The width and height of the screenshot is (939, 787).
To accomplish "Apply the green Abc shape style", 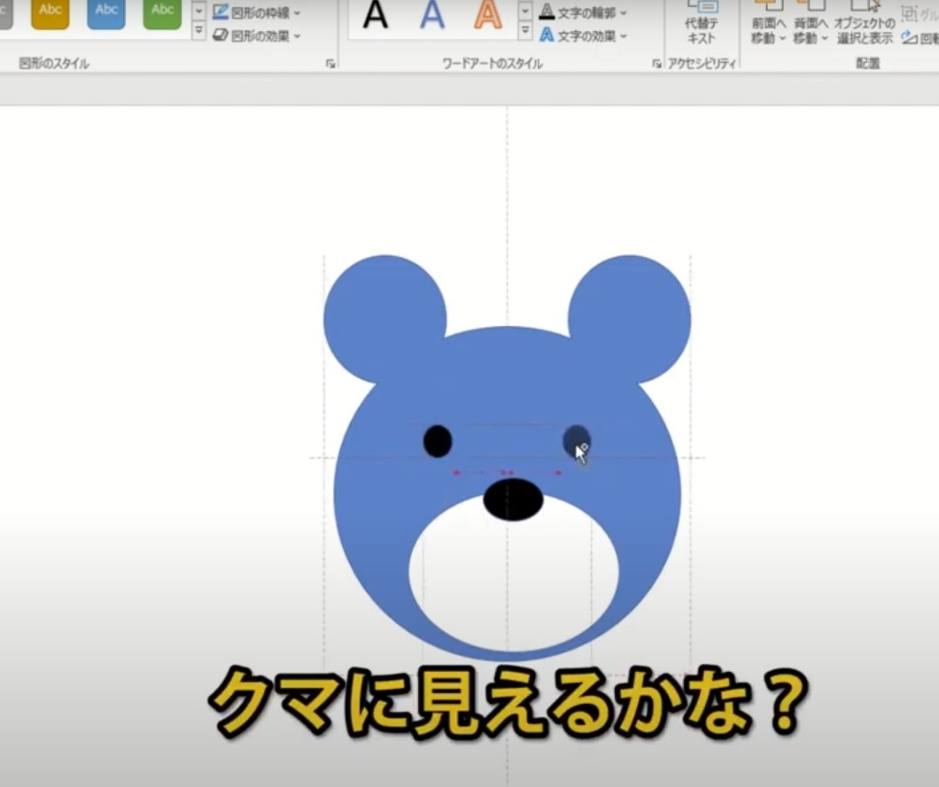I will [x=162, y=12].
